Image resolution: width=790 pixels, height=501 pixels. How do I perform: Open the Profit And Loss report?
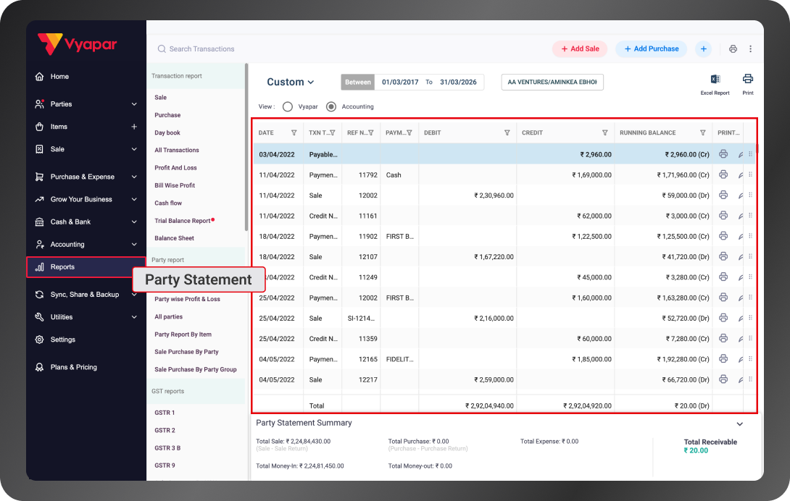[175, 168]
